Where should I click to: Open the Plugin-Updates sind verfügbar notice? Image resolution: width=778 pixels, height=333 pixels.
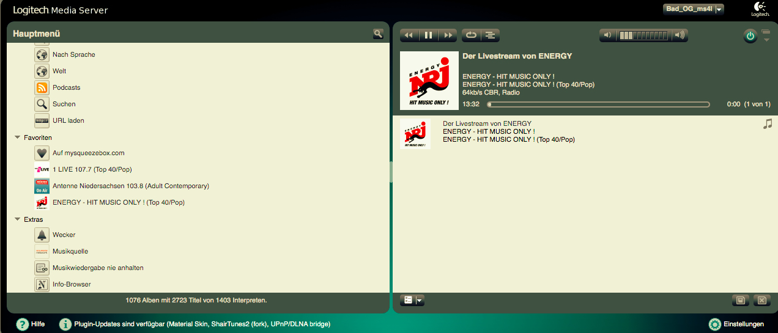(x=202, y=324)
